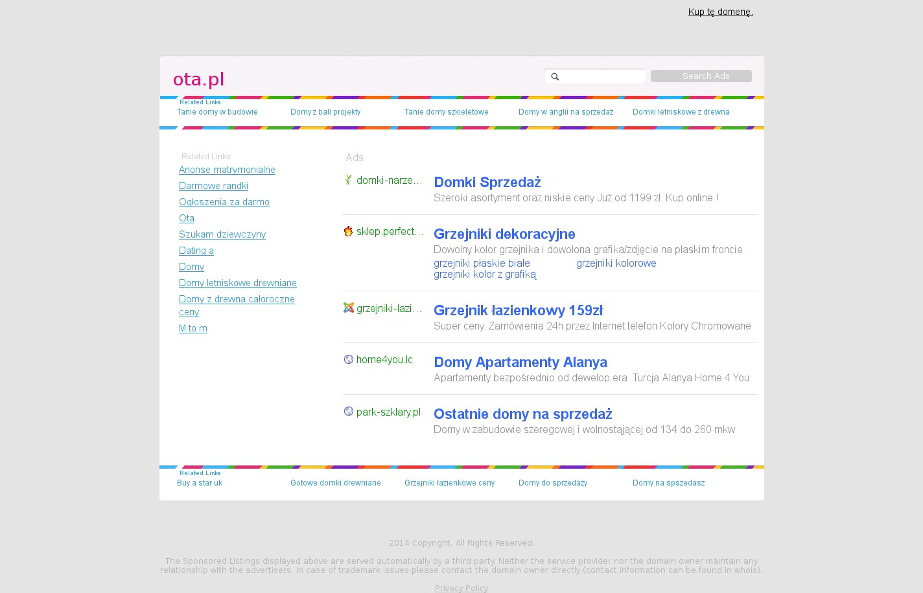This screenshot has height=593, width=923.
Task: Open Ostatnie domy na sprzedaż ad
Action: [522, 414]
